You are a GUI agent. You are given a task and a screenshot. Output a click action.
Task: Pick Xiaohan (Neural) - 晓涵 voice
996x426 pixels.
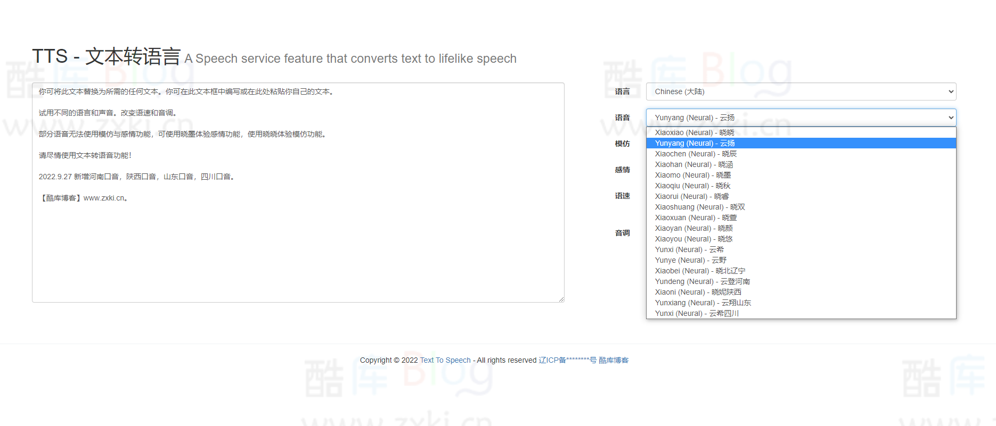693,164
